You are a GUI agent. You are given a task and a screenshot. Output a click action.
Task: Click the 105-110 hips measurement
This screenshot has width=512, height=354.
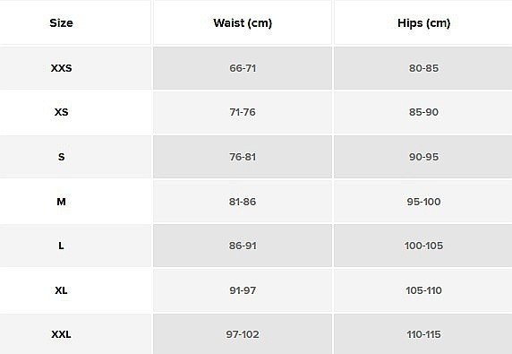424,290
